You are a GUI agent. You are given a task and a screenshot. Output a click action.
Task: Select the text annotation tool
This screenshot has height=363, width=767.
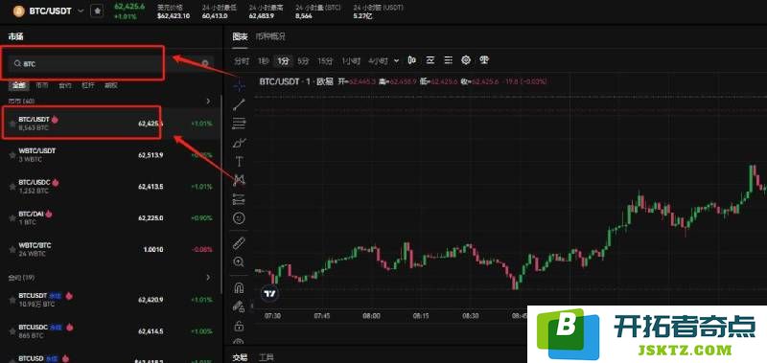[239, 161]
